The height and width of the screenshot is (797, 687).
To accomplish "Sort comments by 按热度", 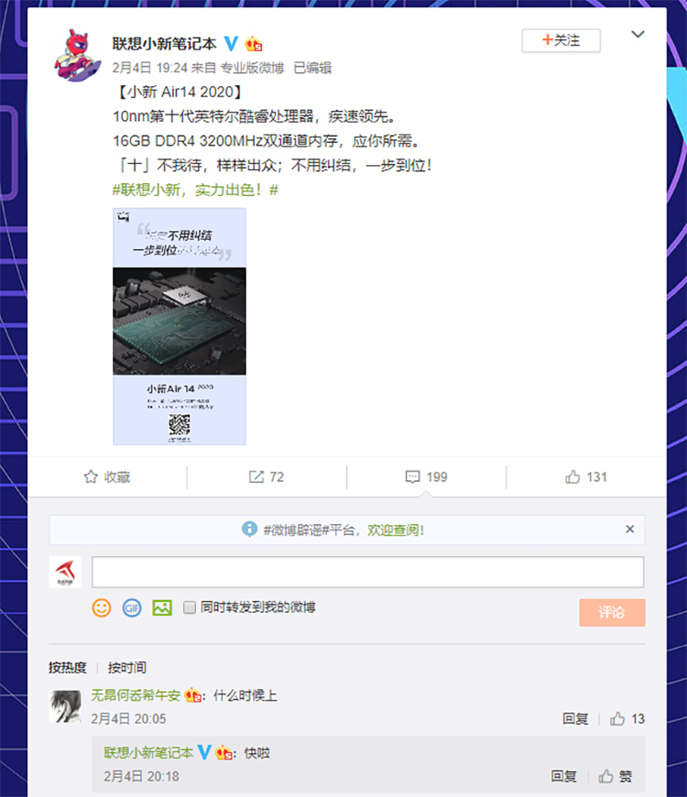I will click(68, 668).
